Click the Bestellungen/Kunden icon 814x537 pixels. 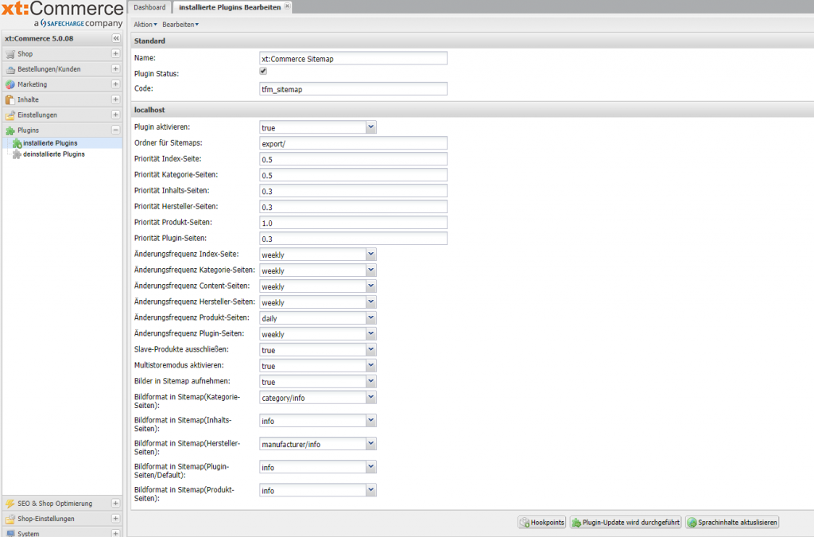(10, 69)
